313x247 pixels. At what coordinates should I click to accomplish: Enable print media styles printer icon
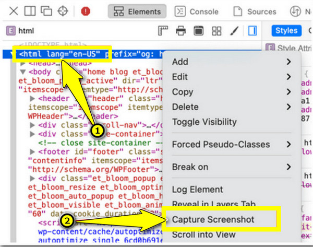point(181,31)
